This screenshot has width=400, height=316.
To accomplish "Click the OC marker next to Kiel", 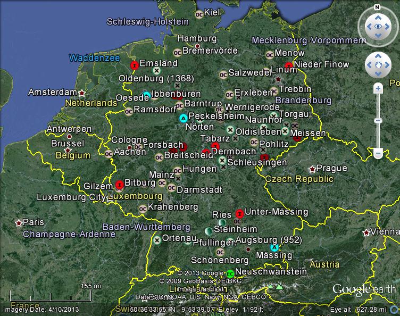I will tap(199, 14).
